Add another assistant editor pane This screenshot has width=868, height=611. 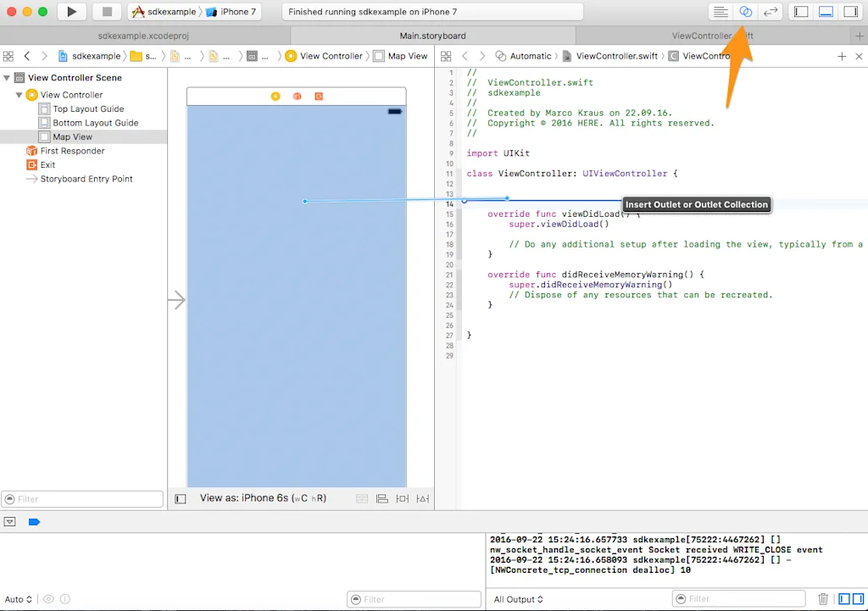[x=842, y=56]
